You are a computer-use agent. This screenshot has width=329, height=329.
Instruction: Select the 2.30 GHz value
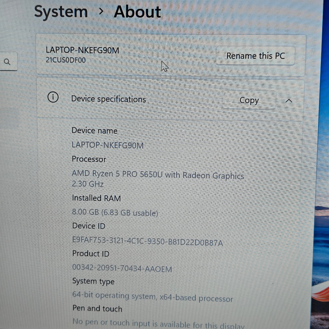88,184
